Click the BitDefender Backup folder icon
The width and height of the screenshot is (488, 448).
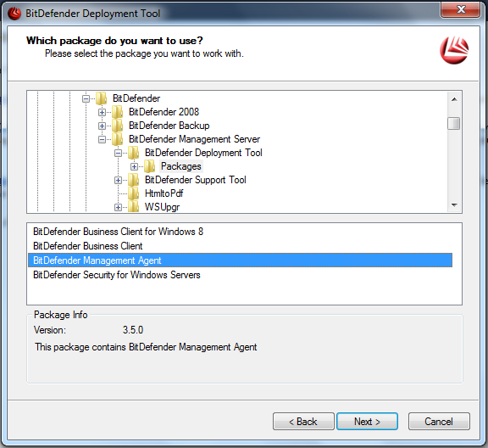(117, 126)
